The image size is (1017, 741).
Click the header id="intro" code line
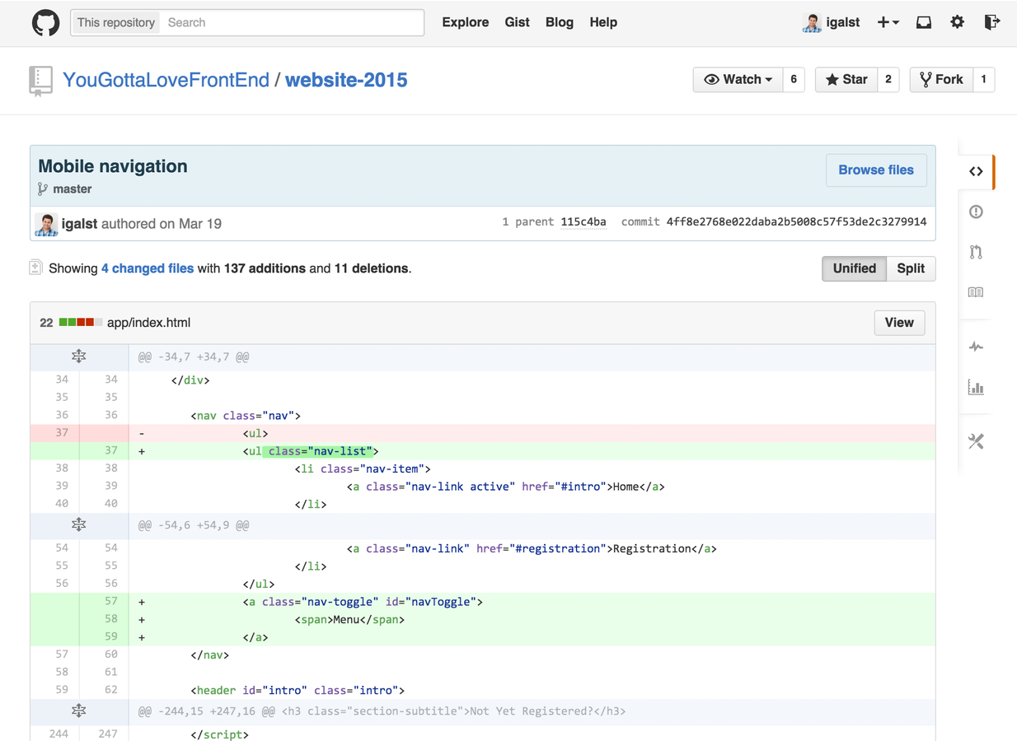pyautogui.click(x=532, y=690)
